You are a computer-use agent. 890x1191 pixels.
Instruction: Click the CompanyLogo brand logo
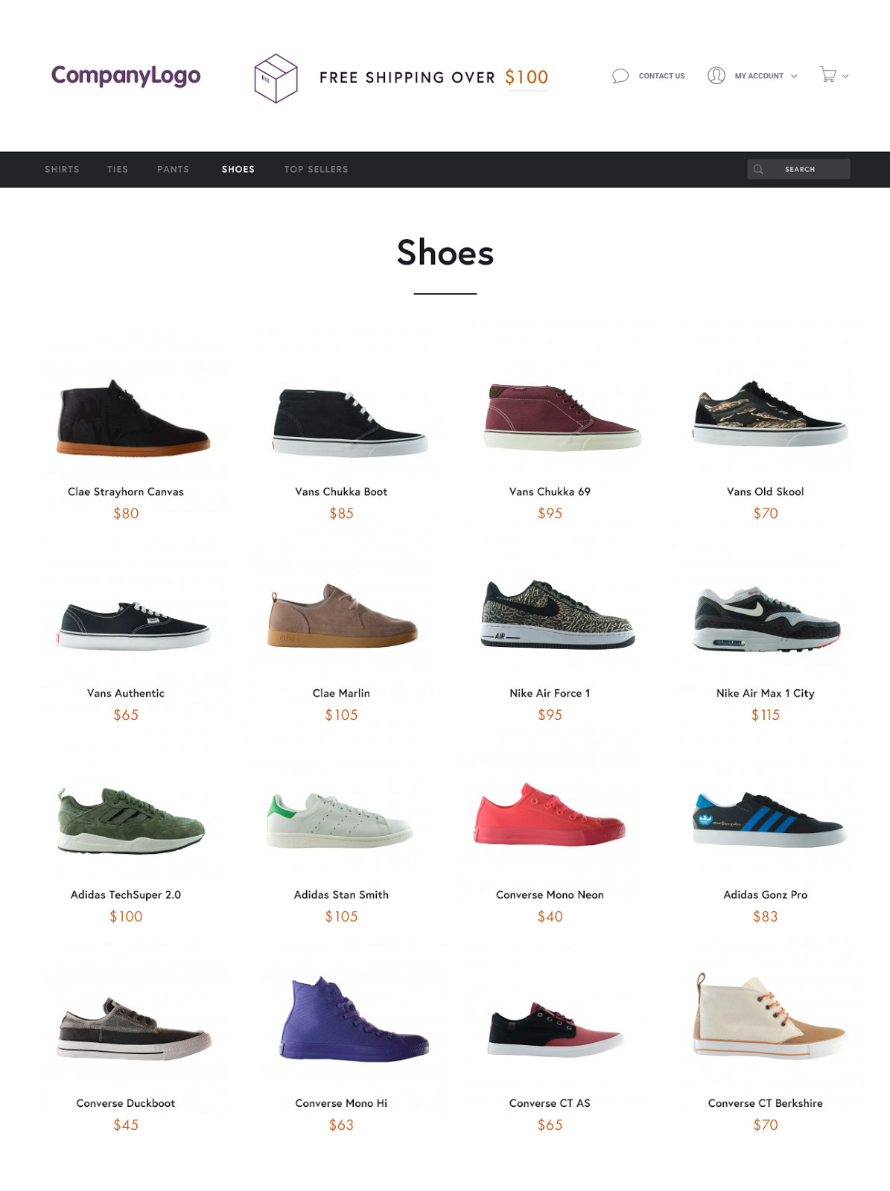pyautogui.click(x=126, y=76)
